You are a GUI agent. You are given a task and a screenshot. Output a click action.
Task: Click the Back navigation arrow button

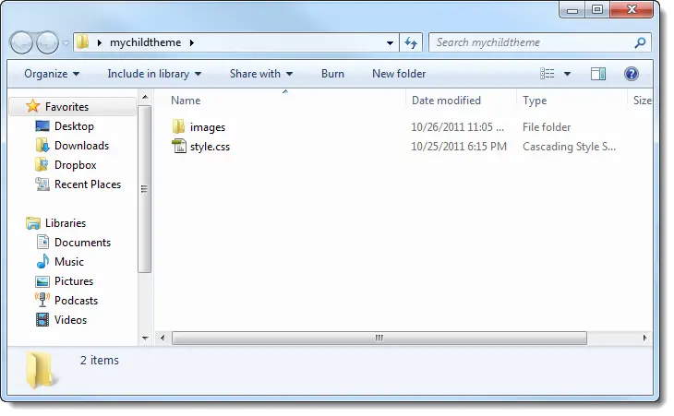click(x=21, y=42)
